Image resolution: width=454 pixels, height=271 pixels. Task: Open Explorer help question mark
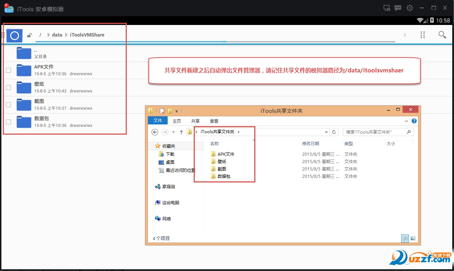point(414,121)
